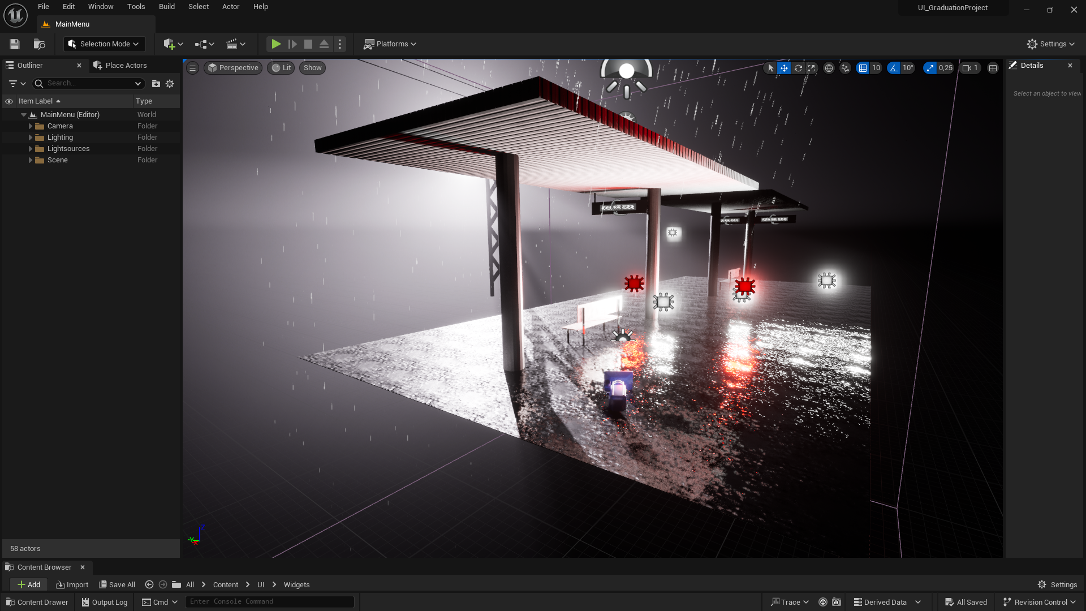Open the cinematics clapperboard menu
The height and width of the screenshot is (611, 1086).
235,44
